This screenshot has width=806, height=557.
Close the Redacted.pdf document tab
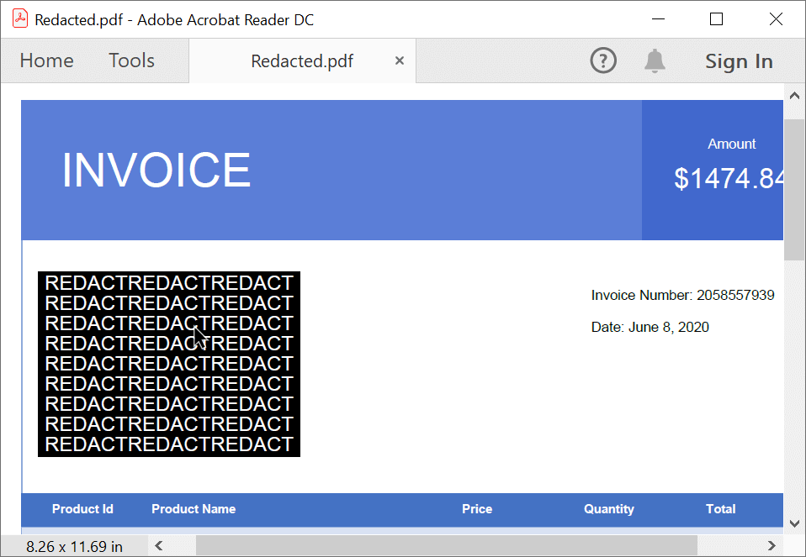pyautogui.click(x=400, y=60)
